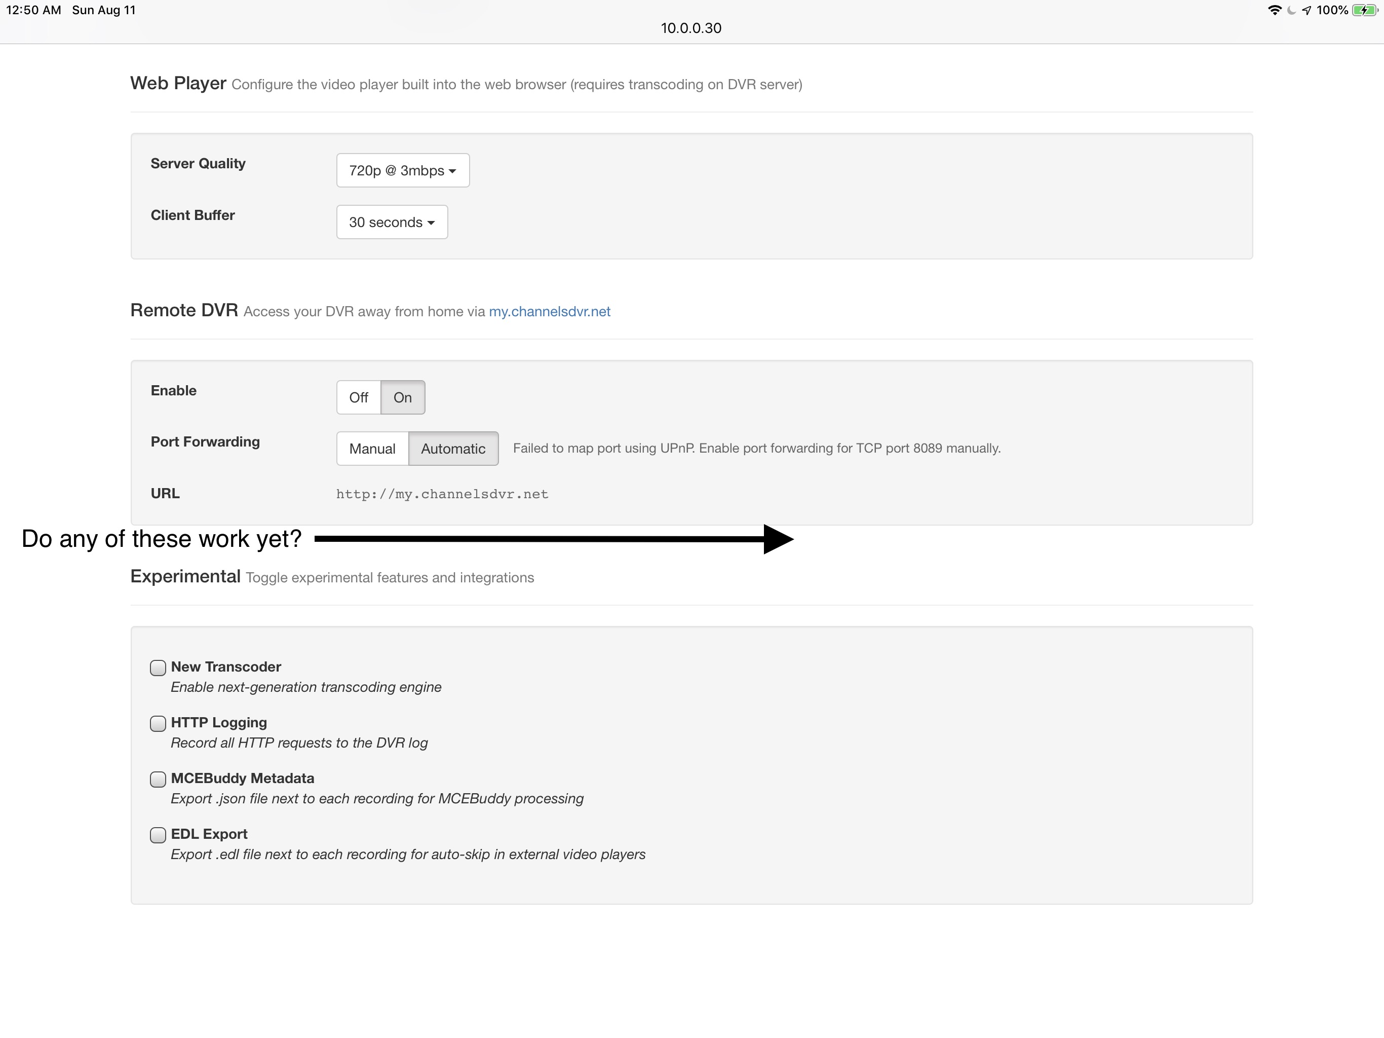Click the New Transcoder label text
The image size is (1384, 1038).
tap(226, 667)
